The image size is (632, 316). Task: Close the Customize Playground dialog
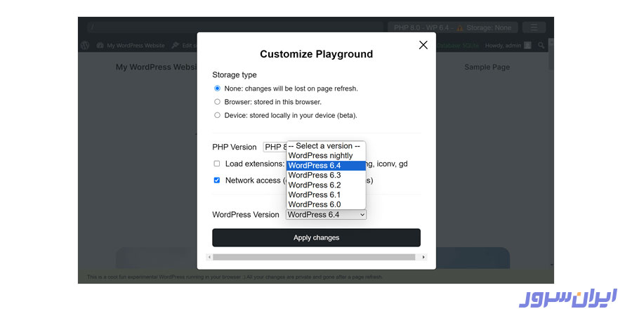click(x=423, y=45)
